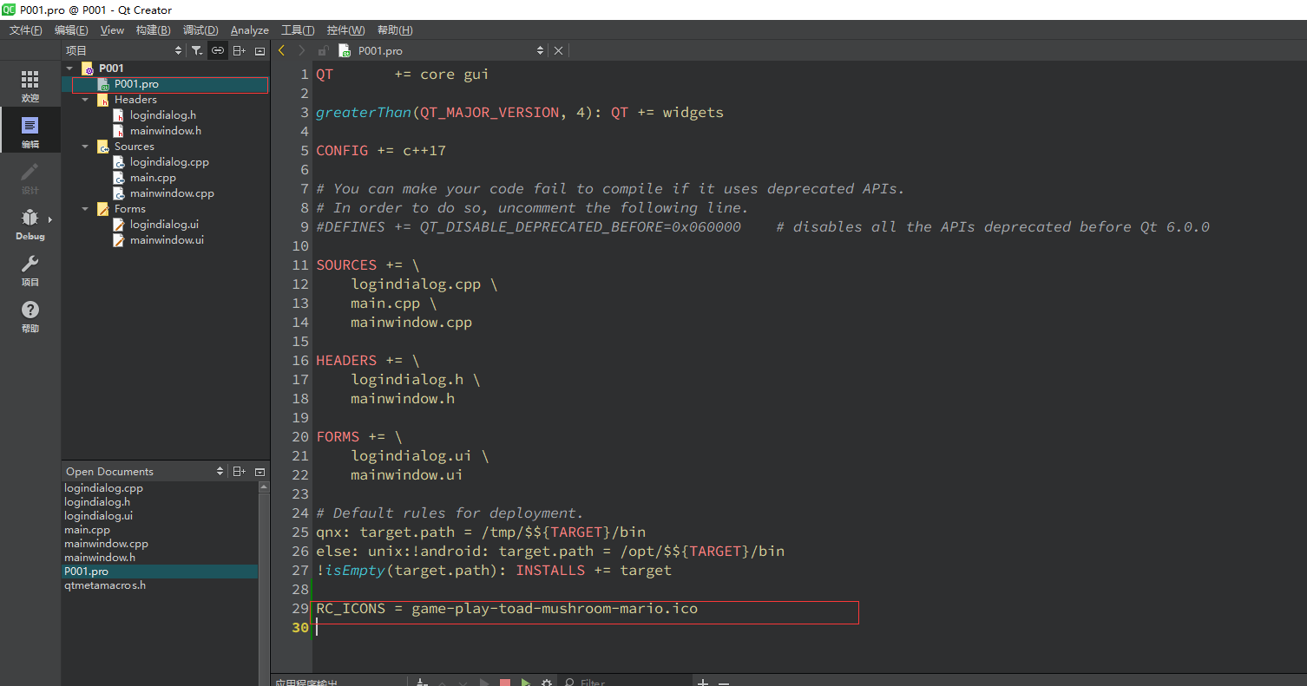Select logindialog.cpp under Sources
The image size is (1307, 686).
[169, 162]
